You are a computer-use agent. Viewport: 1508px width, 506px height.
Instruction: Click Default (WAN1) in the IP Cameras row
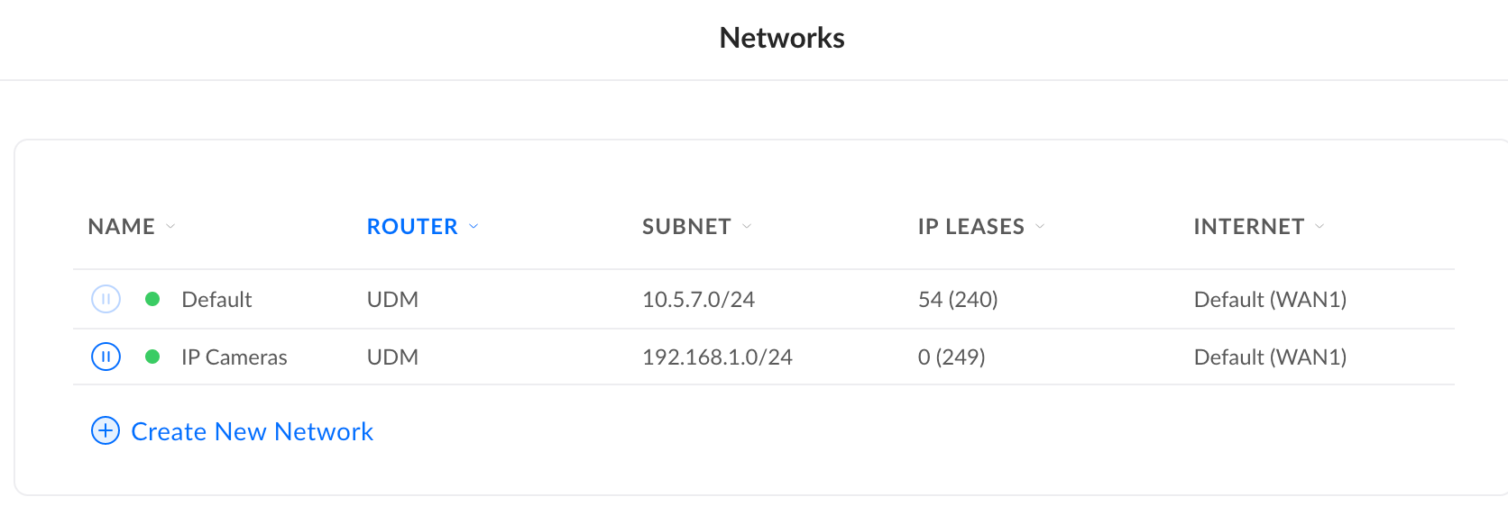pyautogui.click(x=1270, y=357)
